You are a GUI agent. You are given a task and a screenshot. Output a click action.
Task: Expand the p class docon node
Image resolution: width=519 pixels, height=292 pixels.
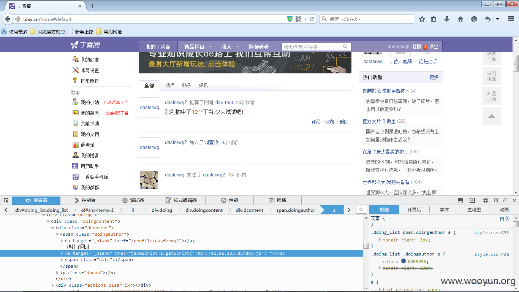pos(57,273)
